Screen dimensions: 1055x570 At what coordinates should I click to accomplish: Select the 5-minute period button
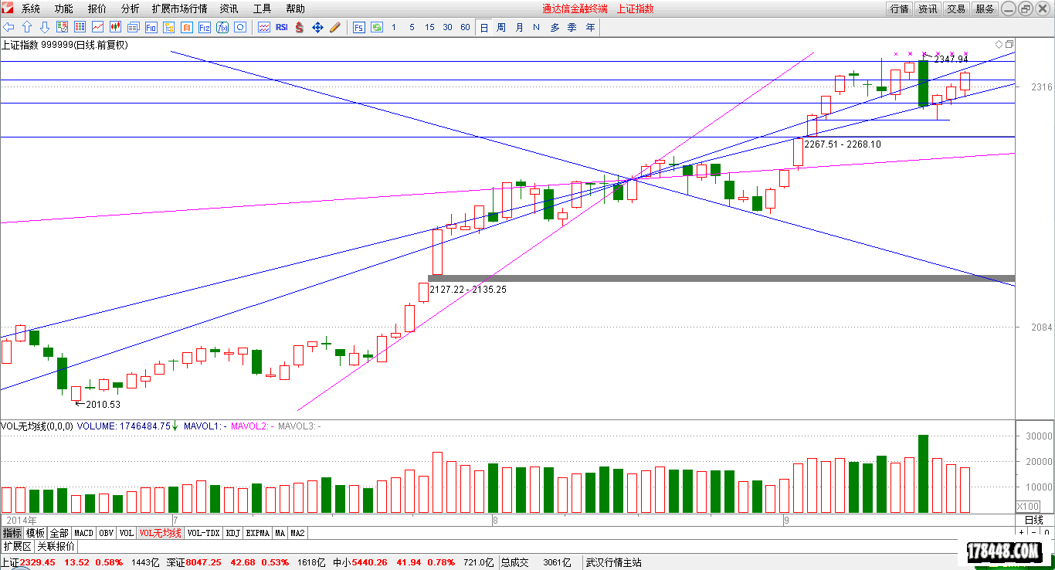click(x=412, y=27)
